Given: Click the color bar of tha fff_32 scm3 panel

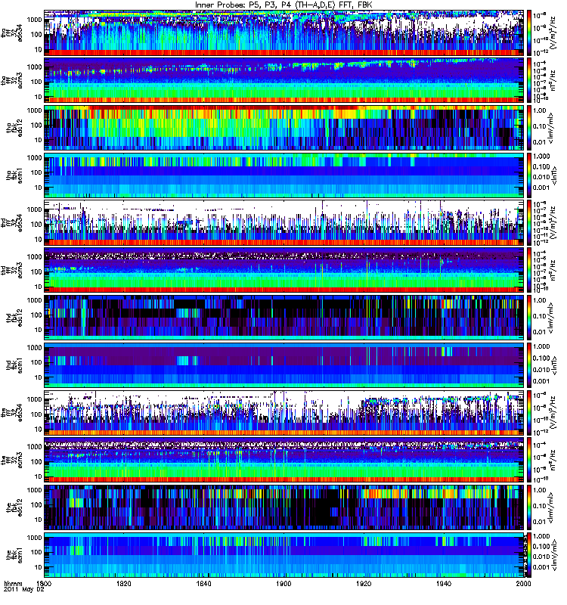Looking at the screenshot, I should pyautogui.click(x=529, y=80).
